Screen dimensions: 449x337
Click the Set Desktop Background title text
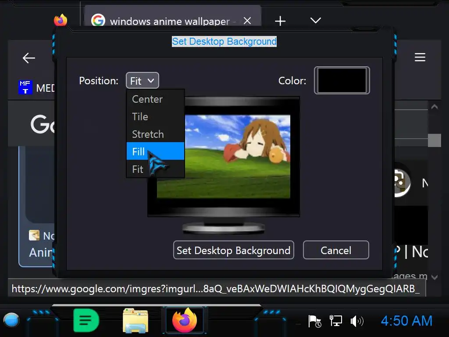pos(224,41)
